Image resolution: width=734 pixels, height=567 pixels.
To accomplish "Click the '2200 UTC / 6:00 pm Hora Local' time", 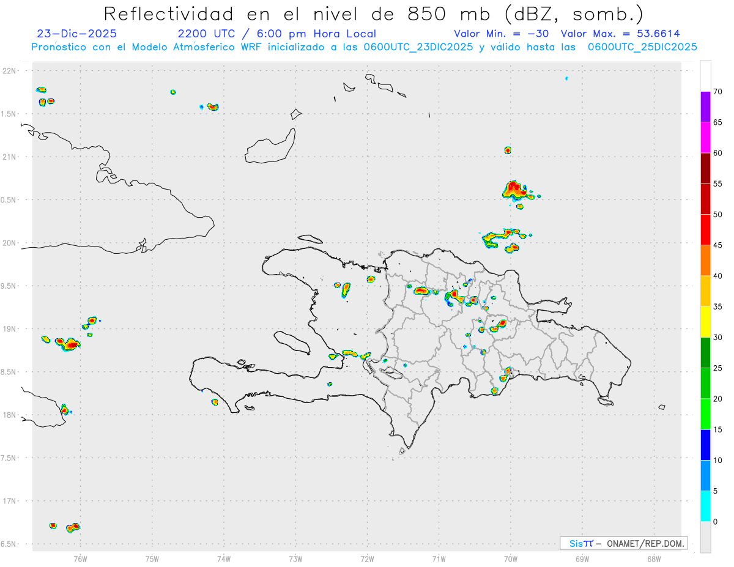I will (277, 34).
